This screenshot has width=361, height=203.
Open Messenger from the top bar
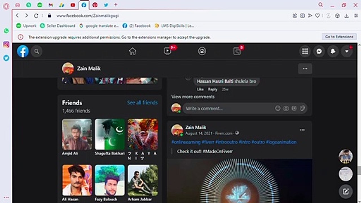coord(319,51)
